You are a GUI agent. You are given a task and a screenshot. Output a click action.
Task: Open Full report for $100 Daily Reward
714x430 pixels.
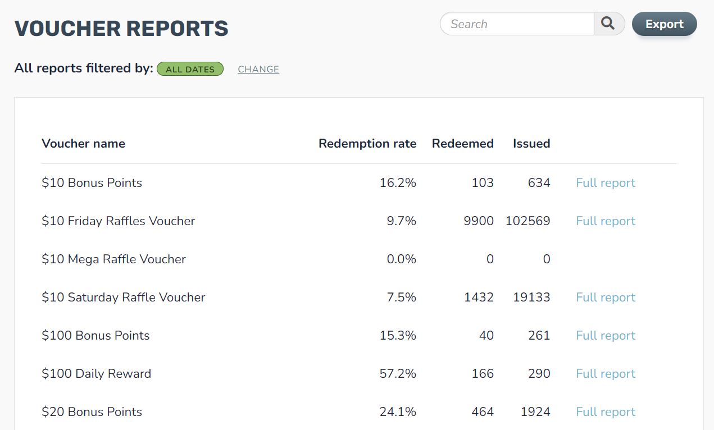pos(605,373)
